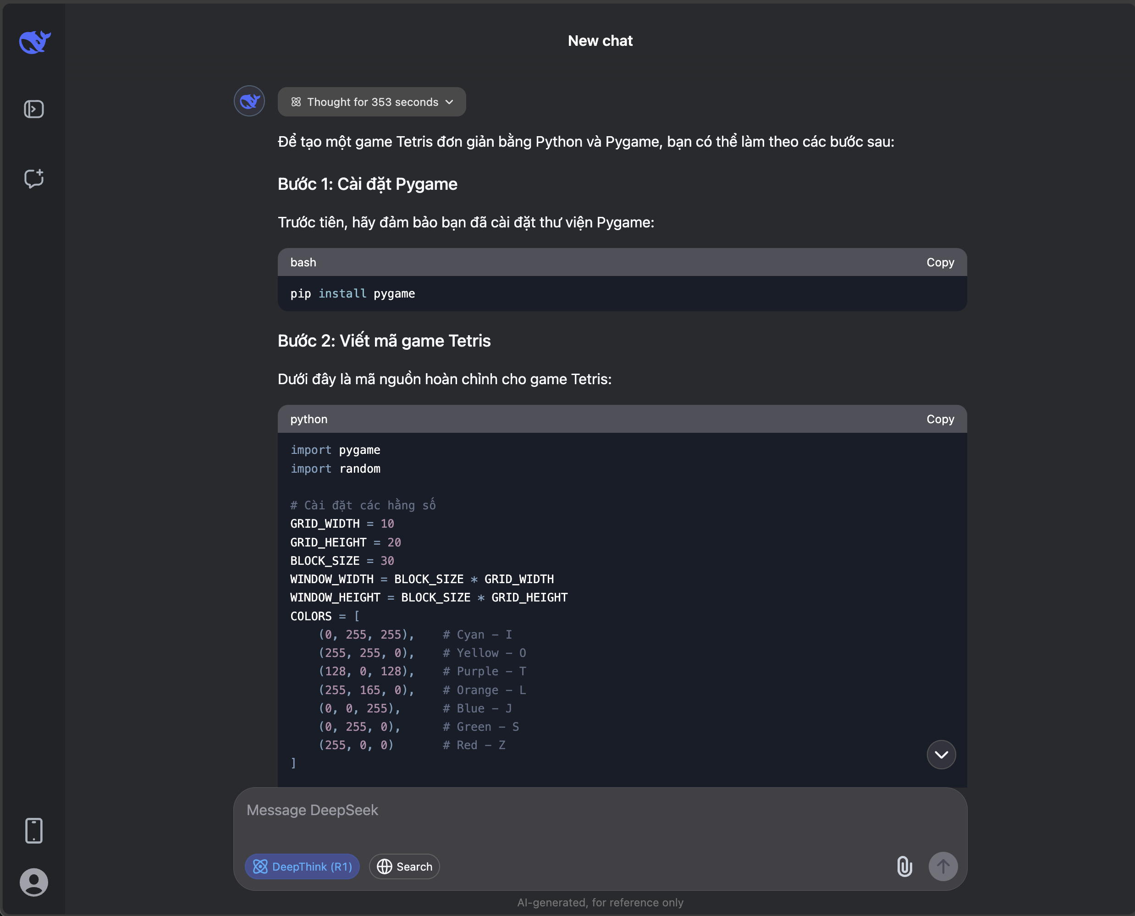Select the bash tab in code block
Image resolution: width=1135 pixels, height=916 pixels.
coord(303,262)
